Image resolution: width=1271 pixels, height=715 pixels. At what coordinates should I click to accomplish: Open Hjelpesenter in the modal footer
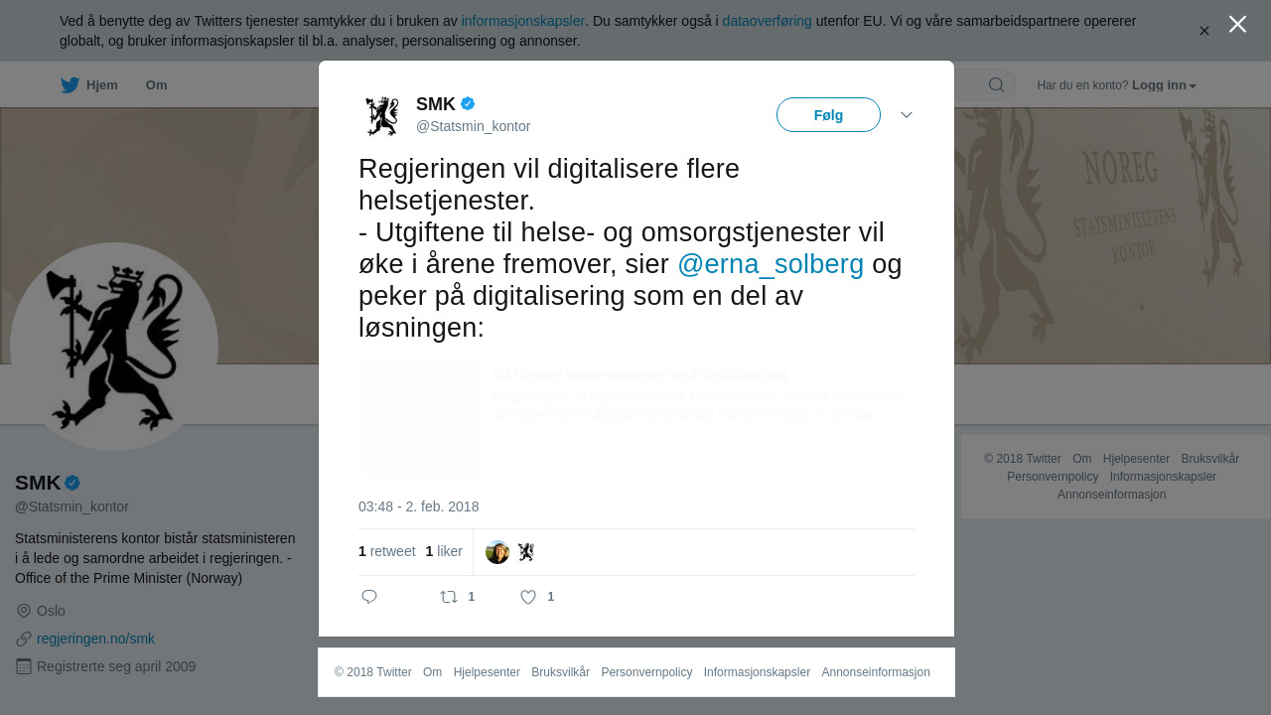click(x=487, y=672)
